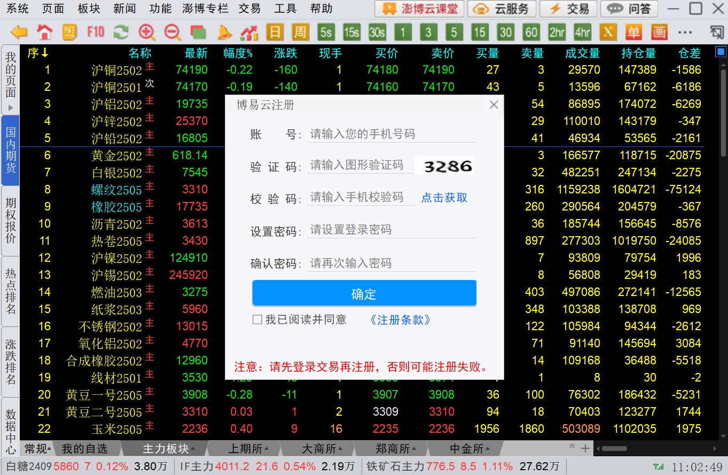Screen dimensions: 728x475
Task: Open F10 fundamentals info
Action: [x=96, y=33]
